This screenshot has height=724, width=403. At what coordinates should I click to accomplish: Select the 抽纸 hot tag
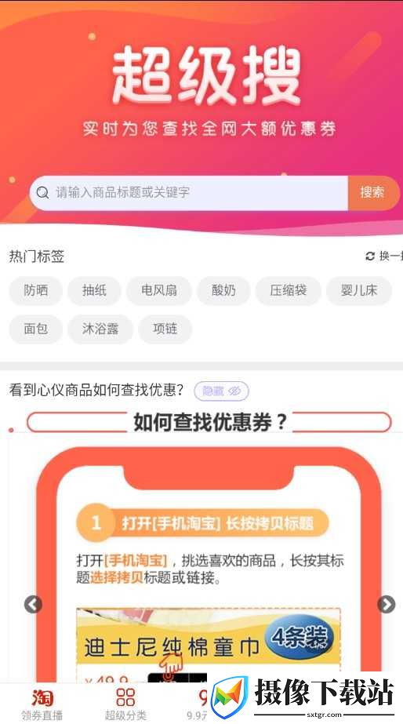click(94, 290)
